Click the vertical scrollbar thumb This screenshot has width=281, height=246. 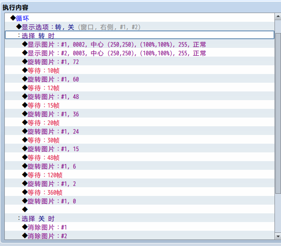(278, 113)
